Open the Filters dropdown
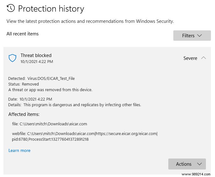The height and width of the screenshot is (177, 215). (x=192, y=35)
